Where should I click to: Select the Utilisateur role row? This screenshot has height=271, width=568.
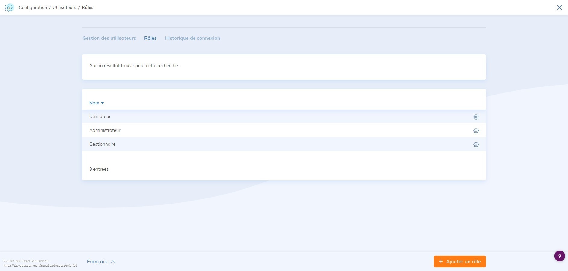coord(100,117)
